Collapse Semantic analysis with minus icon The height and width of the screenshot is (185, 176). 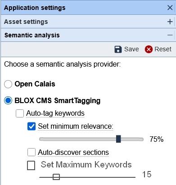(170, 35)
